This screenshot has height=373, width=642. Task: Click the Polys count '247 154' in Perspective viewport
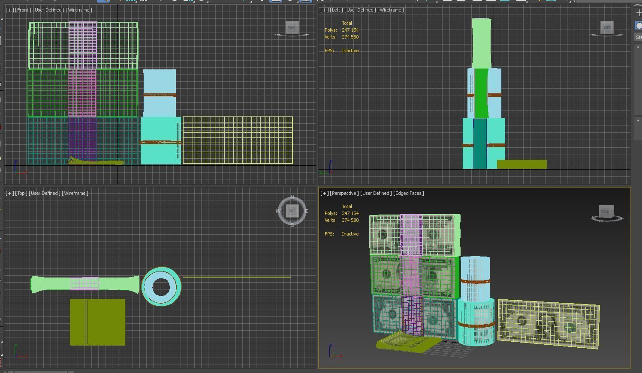(x=350, y=213)
